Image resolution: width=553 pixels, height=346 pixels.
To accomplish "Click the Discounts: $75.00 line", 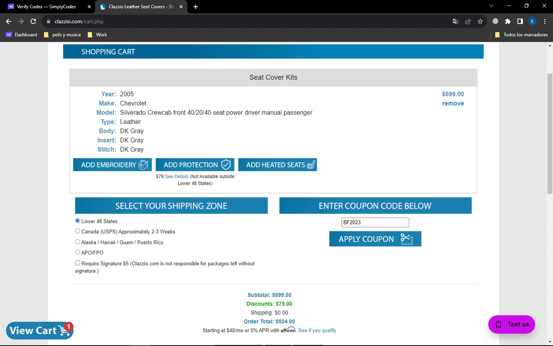I will [x=269, y=304].
